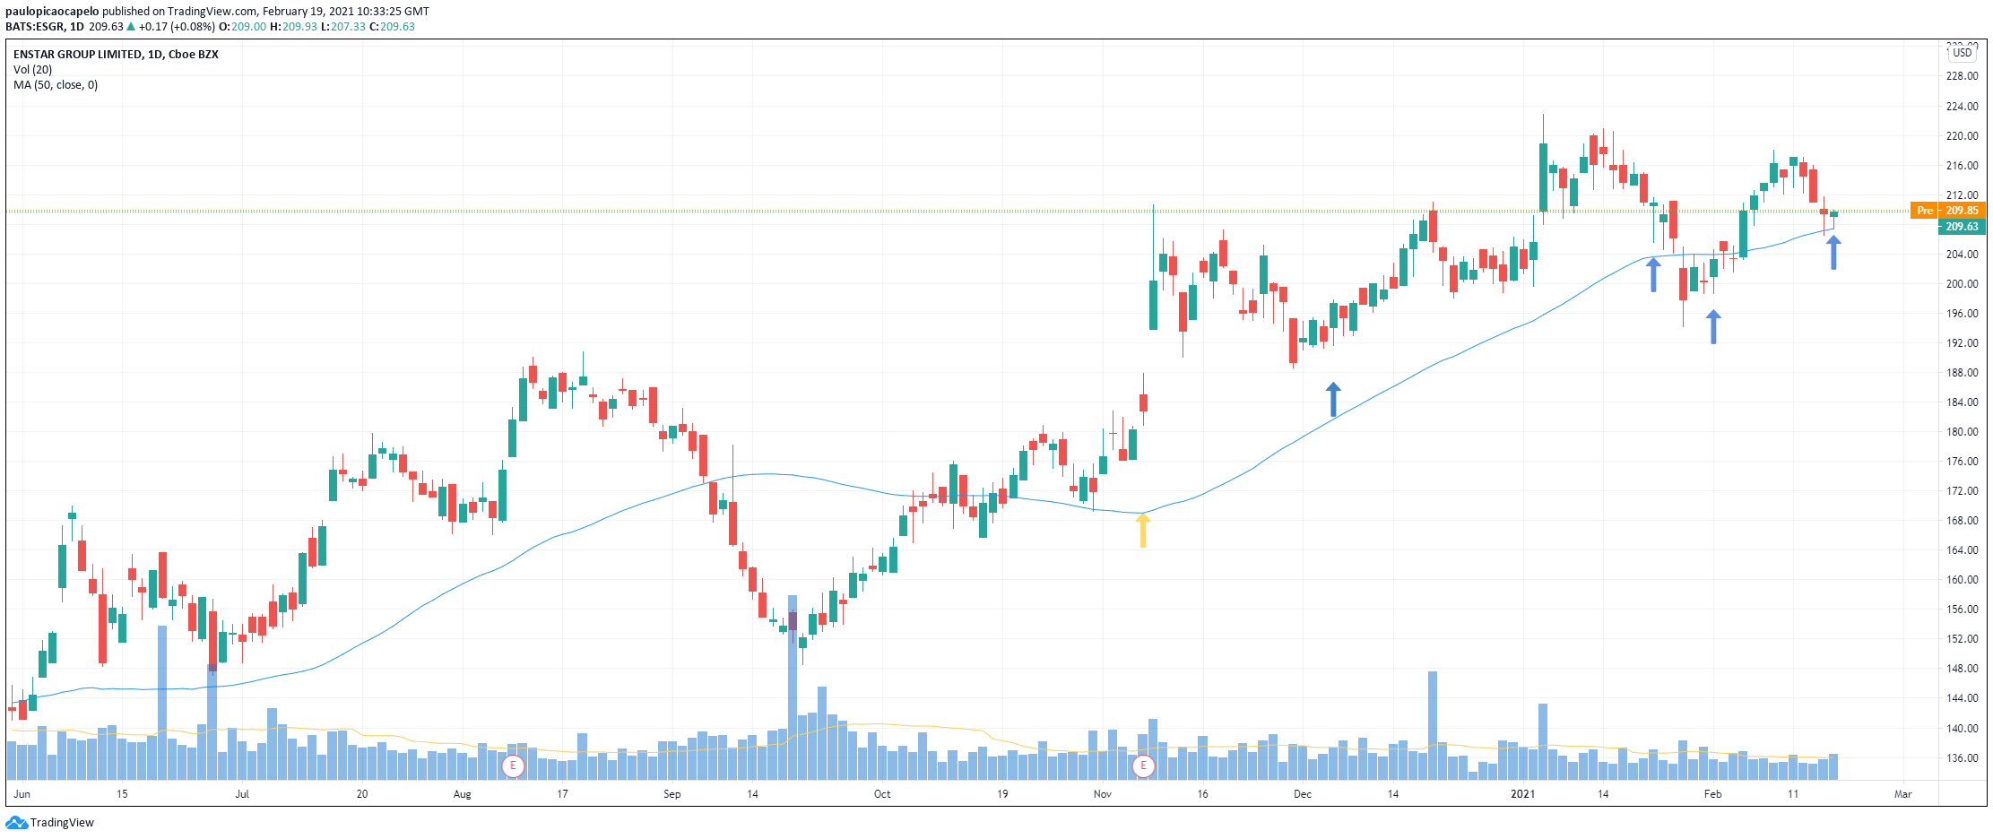The height and width of the screenshot is (839, 1993).
Task: Click the 148.00 price axis label
Action: [1962, 669]
